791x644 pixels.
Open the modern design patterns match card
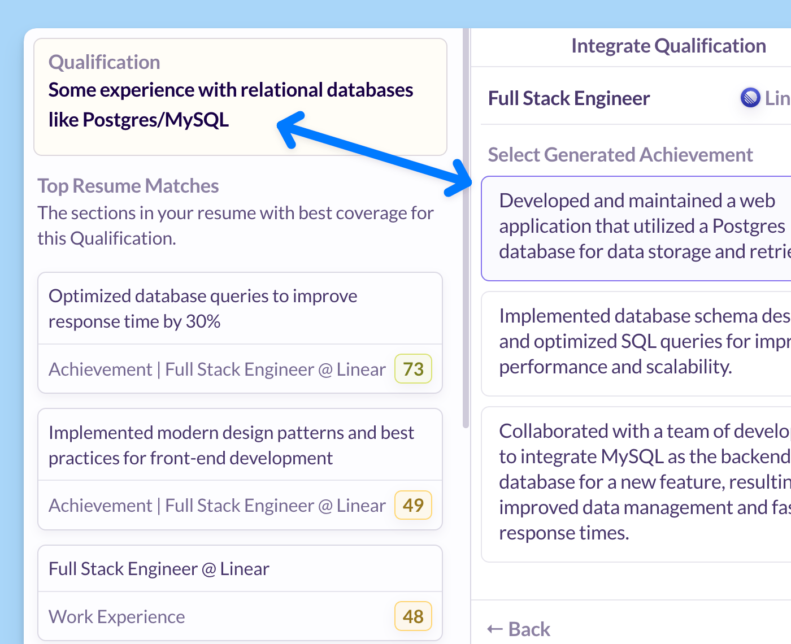(x=240, y=469)
